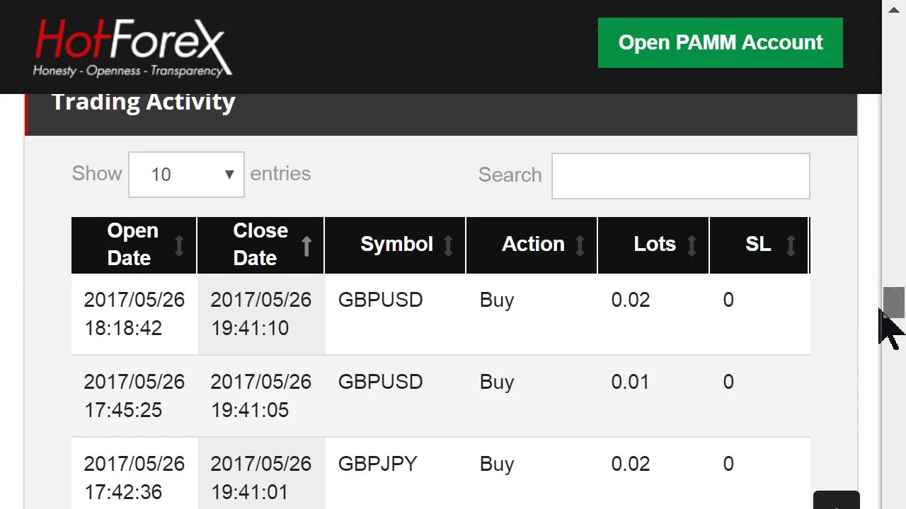Click the GBPJPY symbol cell
Screen dimensions: 906x509
tap(377, 464)
